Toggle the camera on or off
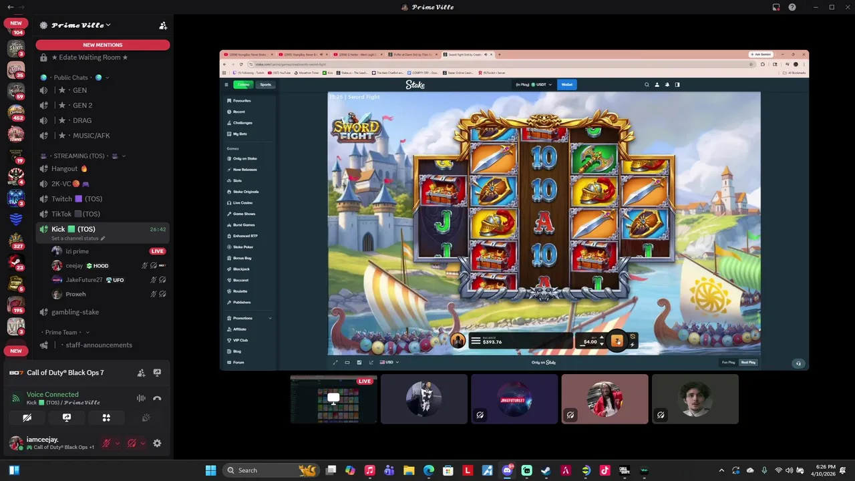Screen dimensions: 855x481 coord(27,418)
